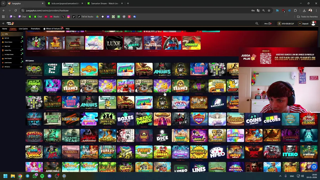Switch to the kick.com popout tab

pyautogui.click(x=65, y=3)
